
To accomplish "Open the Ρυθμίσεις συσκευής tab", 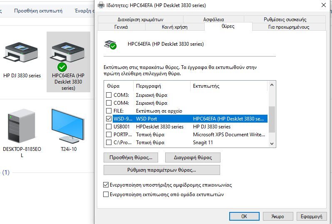I will click(x=285, y=20).
